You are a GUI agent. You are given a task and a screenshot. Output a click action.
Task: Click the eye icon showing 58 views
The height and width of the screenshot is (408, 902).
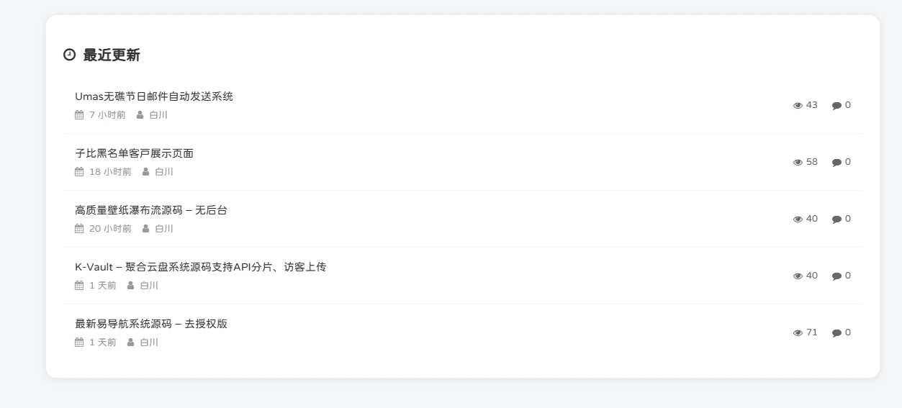pos(798,163)
